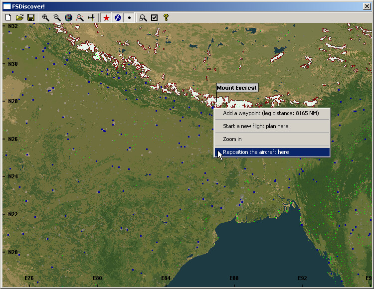
Task: Close the FSDiscover! window
Action: [367, 6]
